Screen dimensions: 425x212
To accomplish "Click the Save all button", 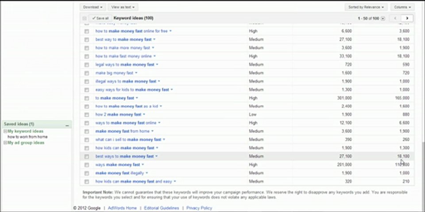I will 100,19.
